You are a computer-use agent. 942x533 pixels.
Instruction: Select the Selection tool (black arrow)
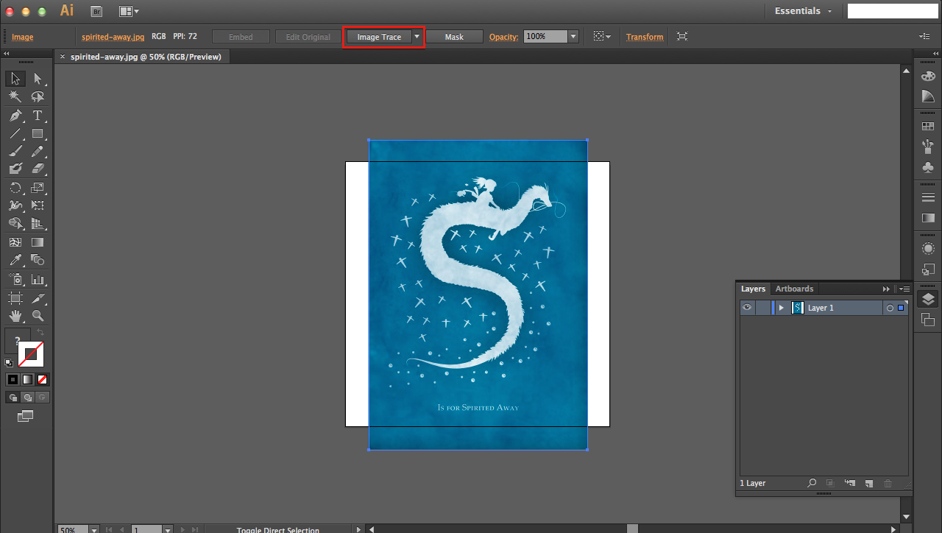click(x=15, y=79)
